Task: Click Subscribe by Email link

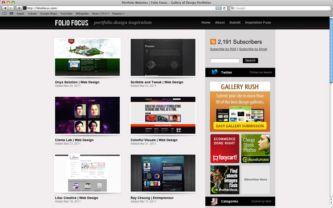Action: [x=253, y=49]
